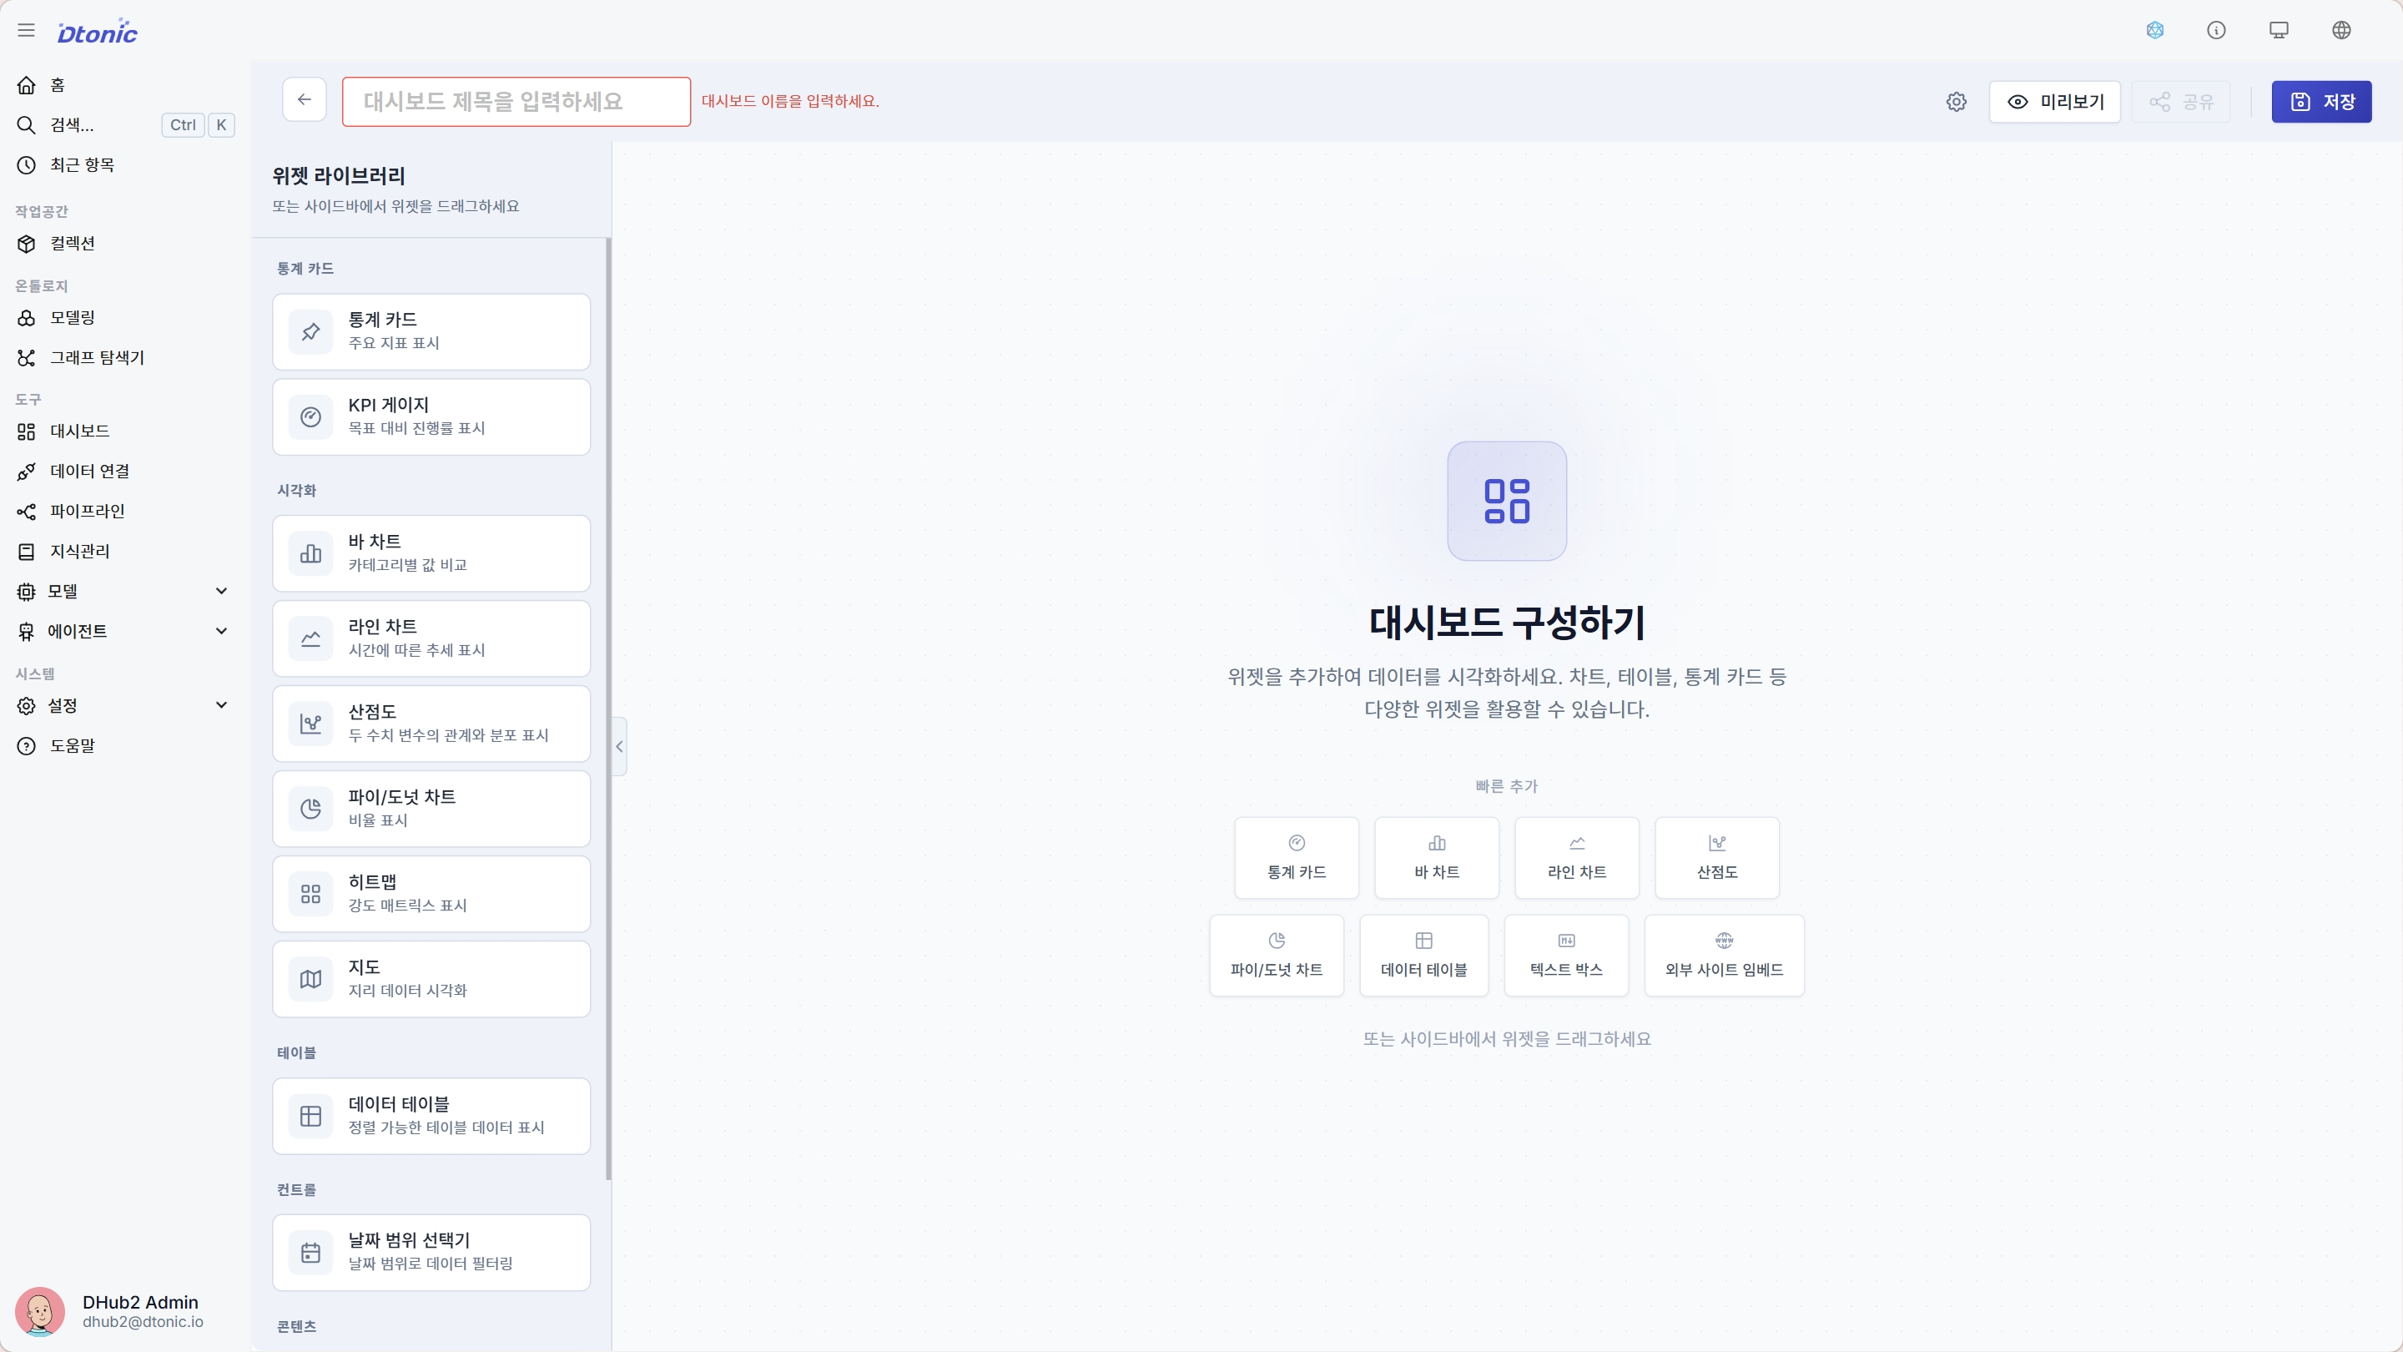Quick add 통계 카드 tile
Screen dimensions: 2403x1352
1297,859
